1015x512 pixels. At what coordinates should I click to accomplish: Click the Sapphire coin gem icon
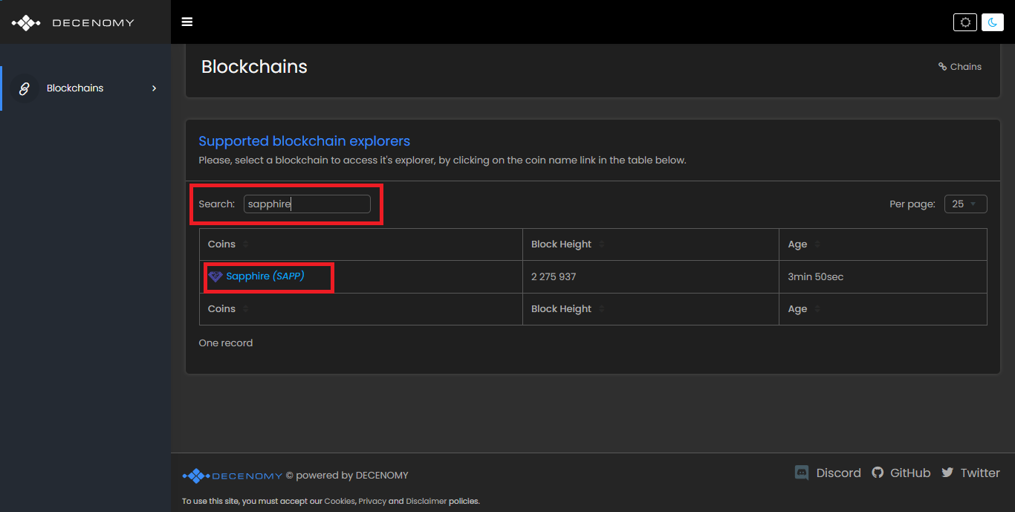[215, 276]
